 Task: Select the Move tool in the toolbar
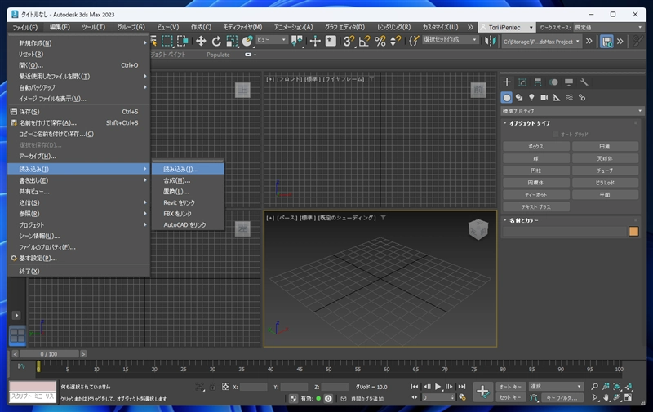pyautogui.click(x=201, y=41)
